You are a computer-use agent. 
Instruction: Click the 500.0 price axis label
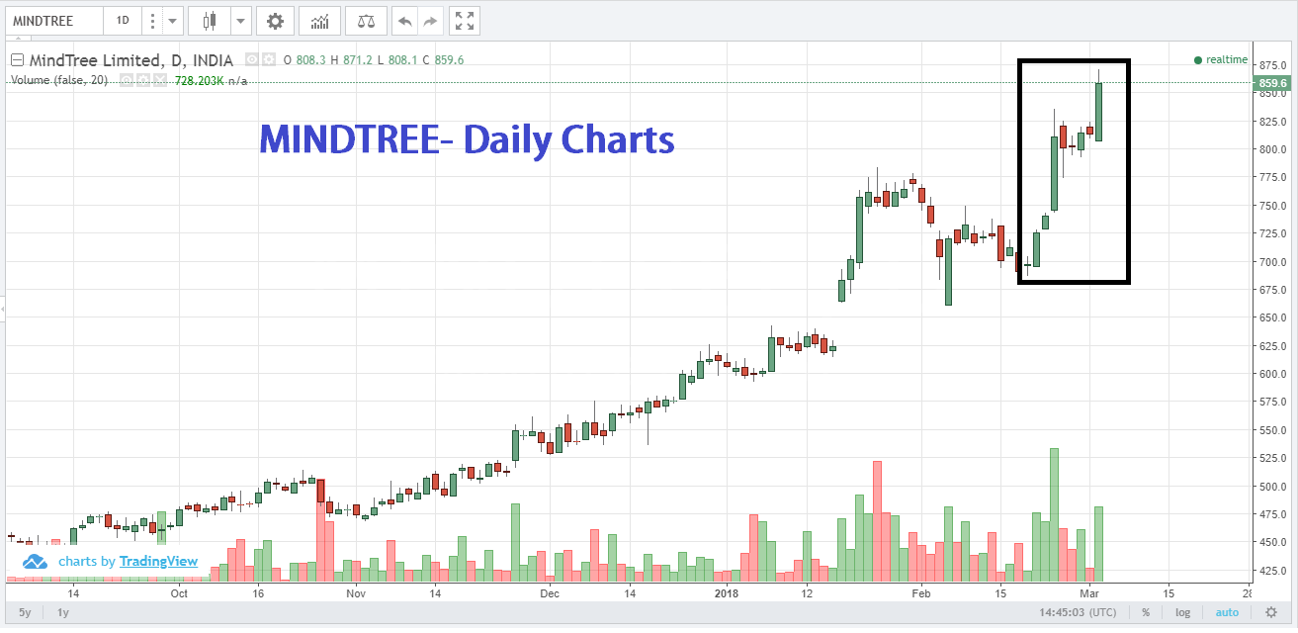tap(1273, 487)
